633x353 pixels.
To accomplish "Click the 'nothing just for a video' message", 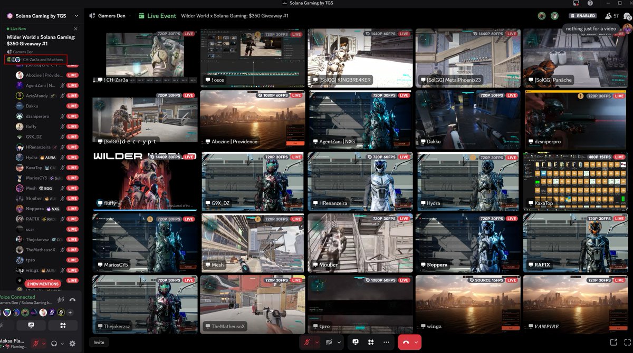I will pyautogui.click(x=591, y=28).
